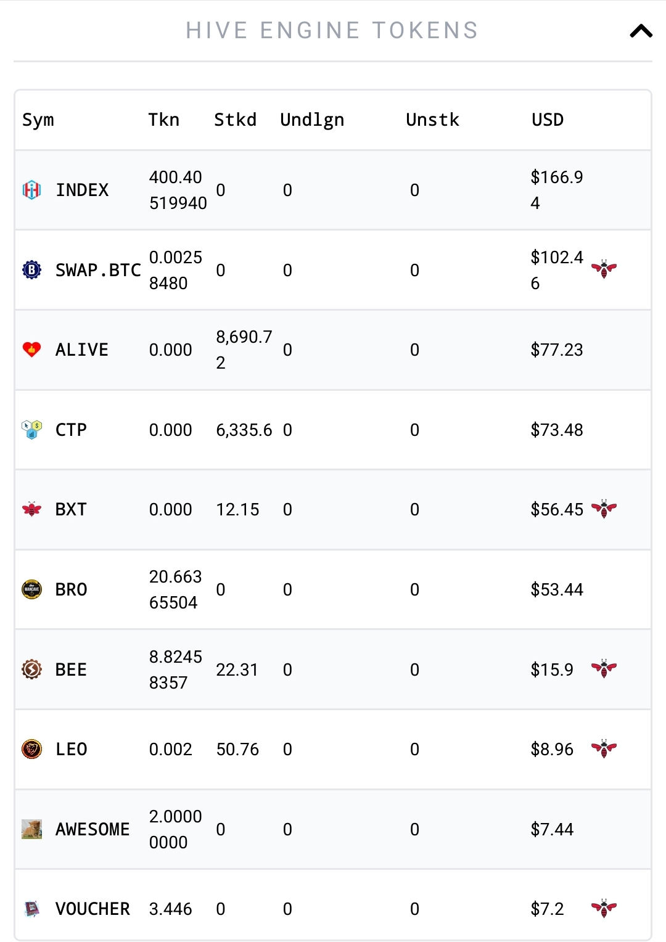Viewport: 666px width, 942px height.
Task: Select the ALIVE token name
Action: (82, 350)
